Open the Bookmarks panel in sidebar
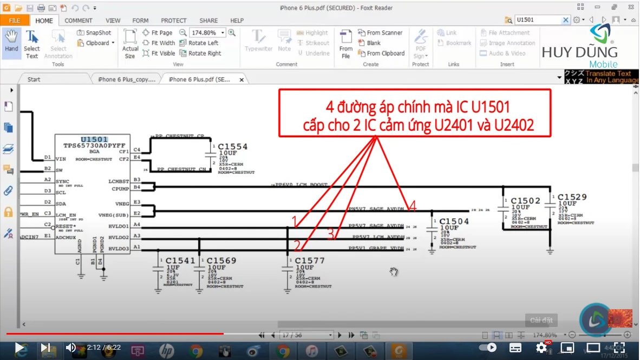The height and width of the screenshot is (360, 640). (x=8, y=106)
